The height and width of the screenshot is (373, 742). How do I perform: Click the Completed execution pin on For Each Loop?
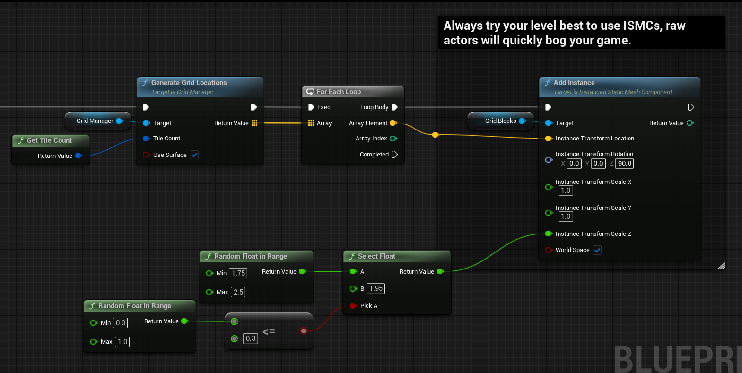click(x=394, y=155)
